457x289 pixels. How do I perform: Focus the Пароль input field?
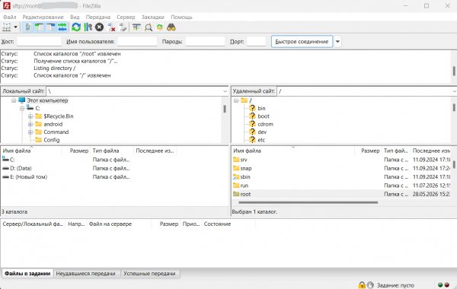coord(205,41)
